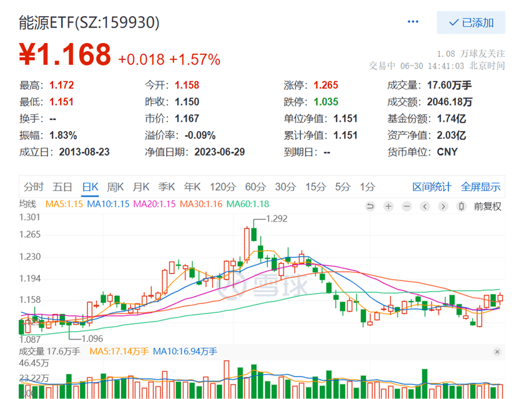Switch to the 1分 interval tab
This screenshot has height=399, width=519.
tap(367, 187)
